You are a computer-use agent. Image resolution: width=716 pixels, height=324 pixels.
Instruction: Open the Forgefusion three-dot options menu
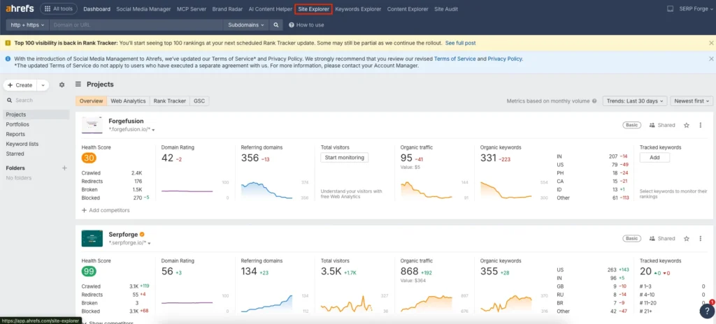[701, 125]
